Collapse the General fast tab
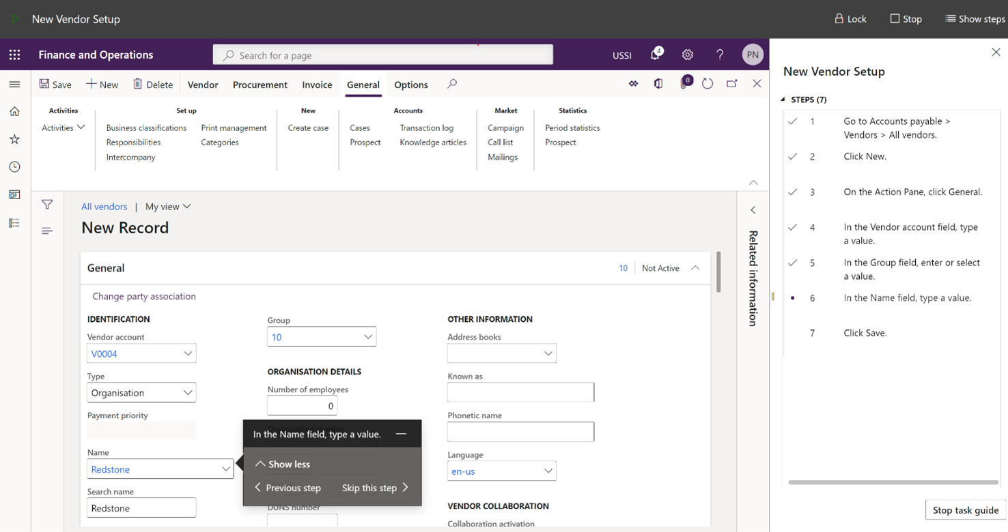The image size is (1008, 532). [x=695, y=268]
